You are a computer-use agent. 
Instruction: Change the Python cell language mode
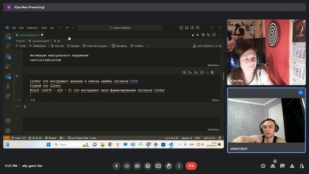coord(215,100)
